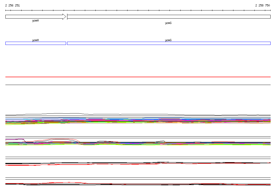Click the yomH gene arrow in top track
The height and width of the screenshot is (192, 276).
(34, 17)
